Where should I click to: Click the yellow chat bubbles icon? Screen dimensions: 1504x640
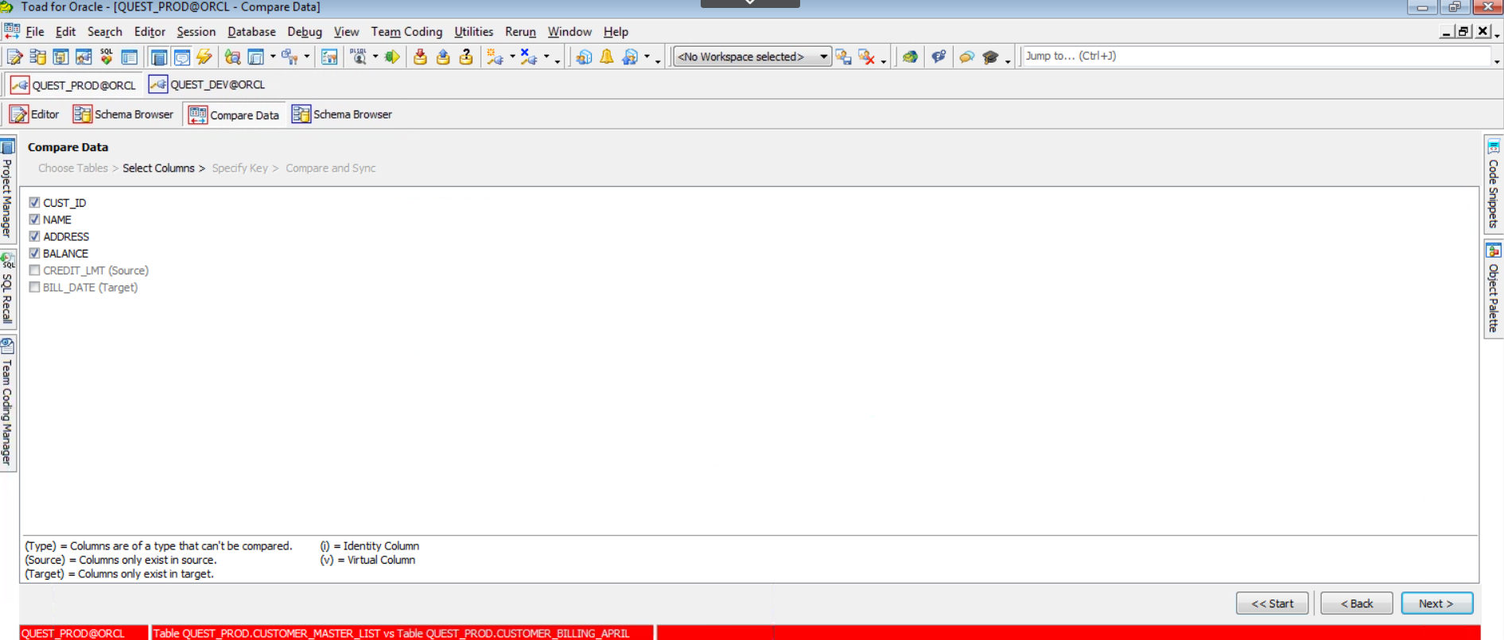967,56
